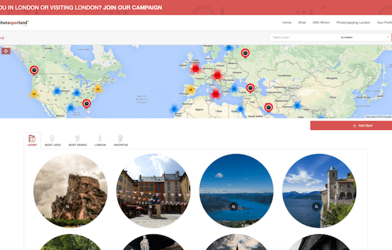392x250 pixels.
Task: Click the photo pin over Russia
Action: pos(245,53)
